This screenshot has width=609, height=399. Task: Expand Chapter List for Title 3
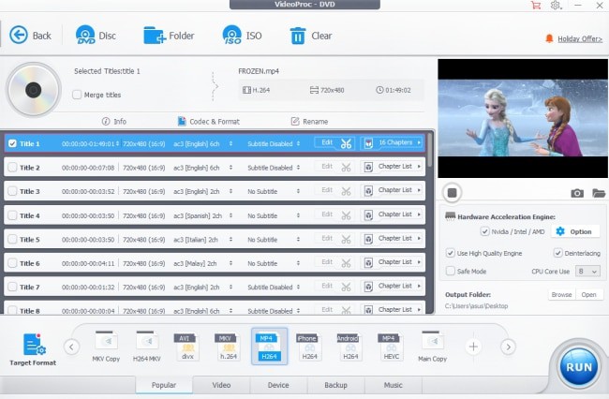[392, 190]
